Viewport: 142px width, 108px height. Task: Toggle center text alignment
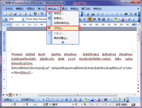point(94,19)
